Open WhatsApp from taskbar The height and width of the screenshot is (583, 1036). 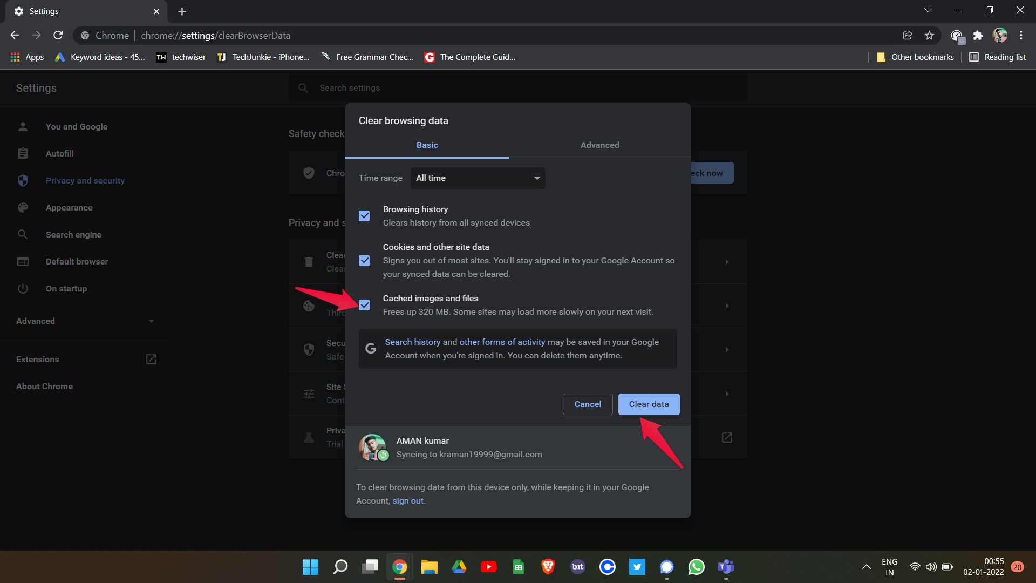click(695, 567)
